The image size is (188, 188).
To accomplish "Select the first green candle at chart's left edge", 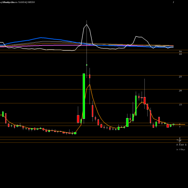I will [x=3, y=114].
